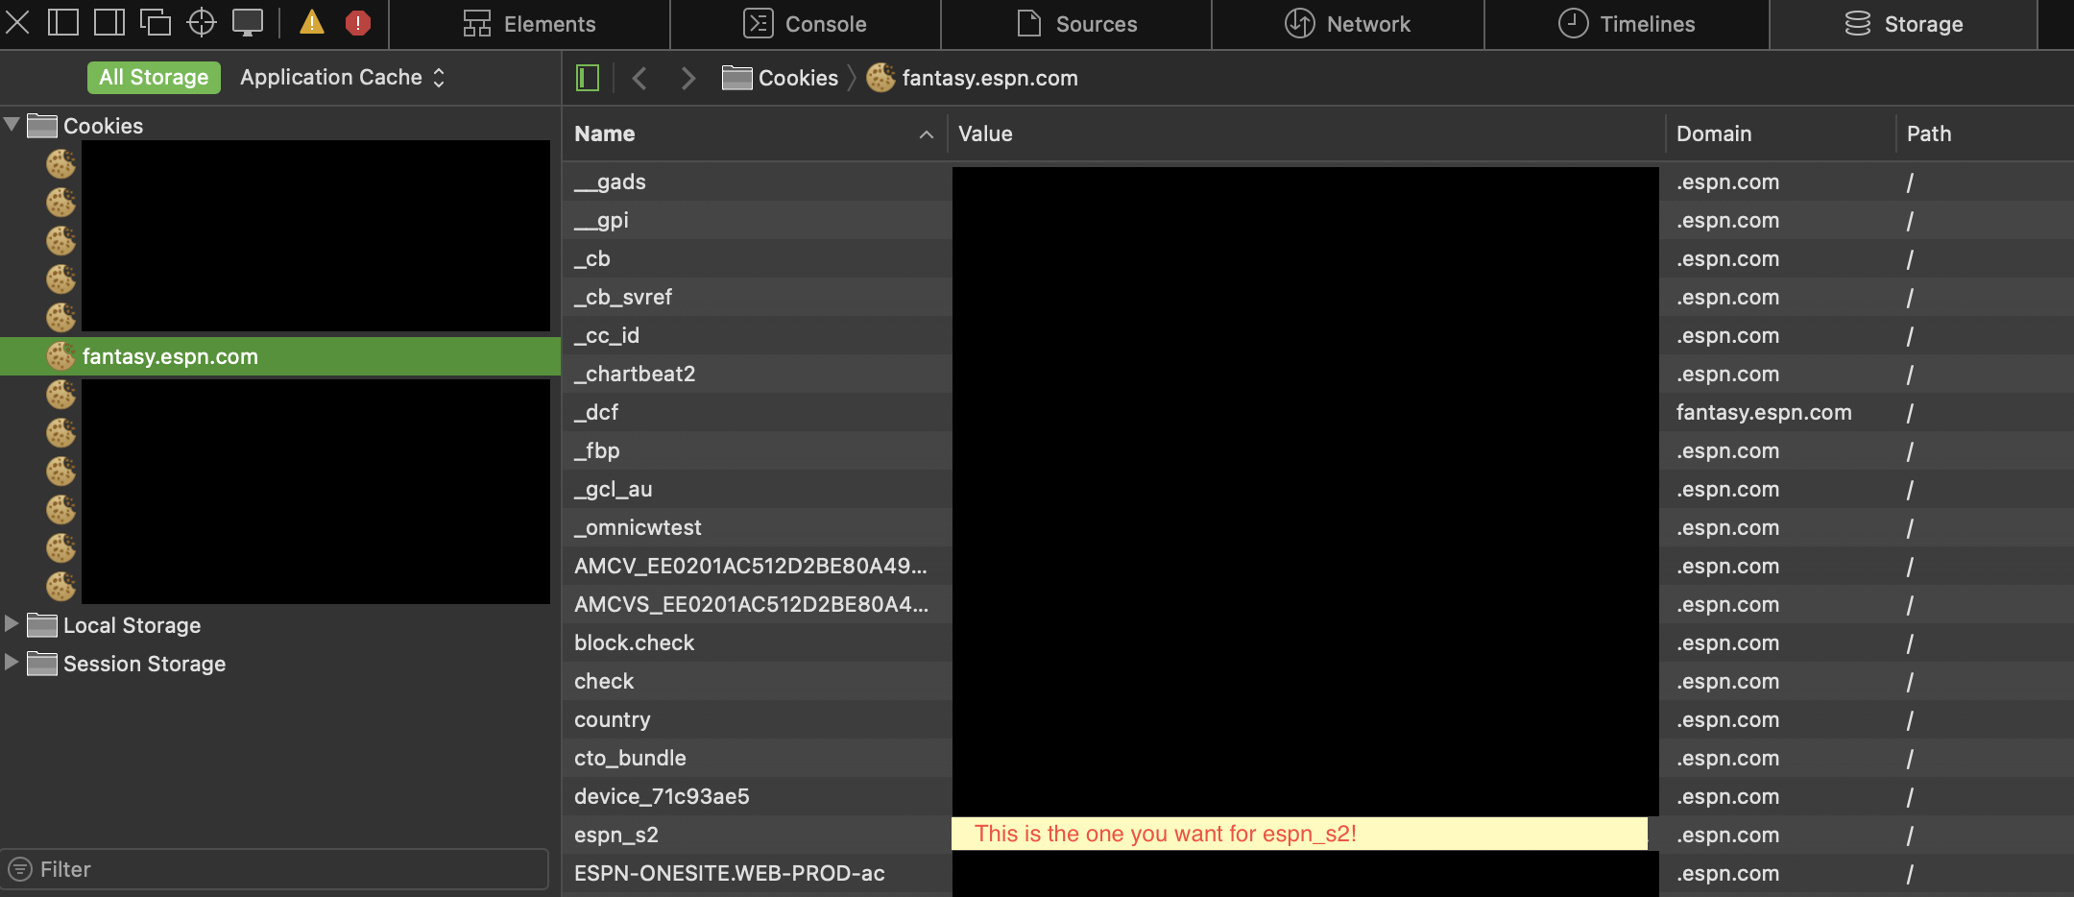Focus the Filter field in the sidebar

pyautogui.click(x=275, y=869)
